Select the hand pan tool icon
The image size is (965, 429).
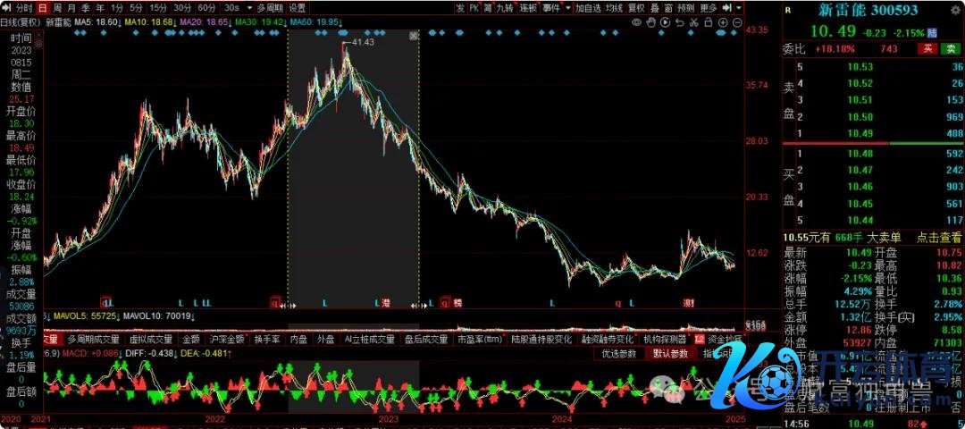(651, 21)
